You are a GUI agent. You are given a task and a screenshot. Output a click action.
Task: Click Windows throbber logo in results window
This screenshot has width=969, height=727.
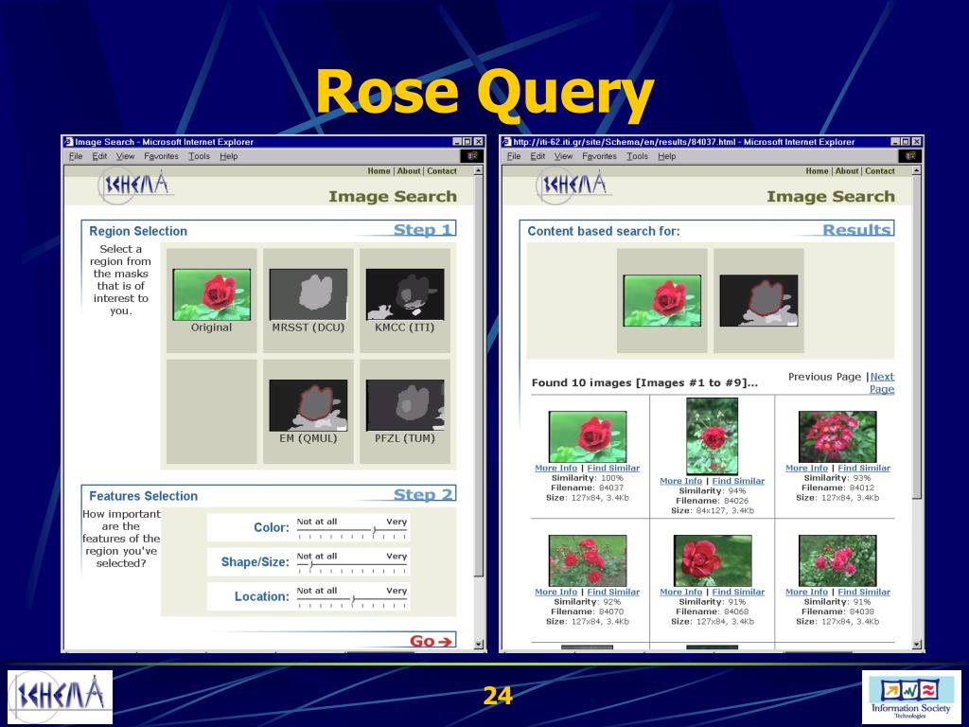[909, 156]
